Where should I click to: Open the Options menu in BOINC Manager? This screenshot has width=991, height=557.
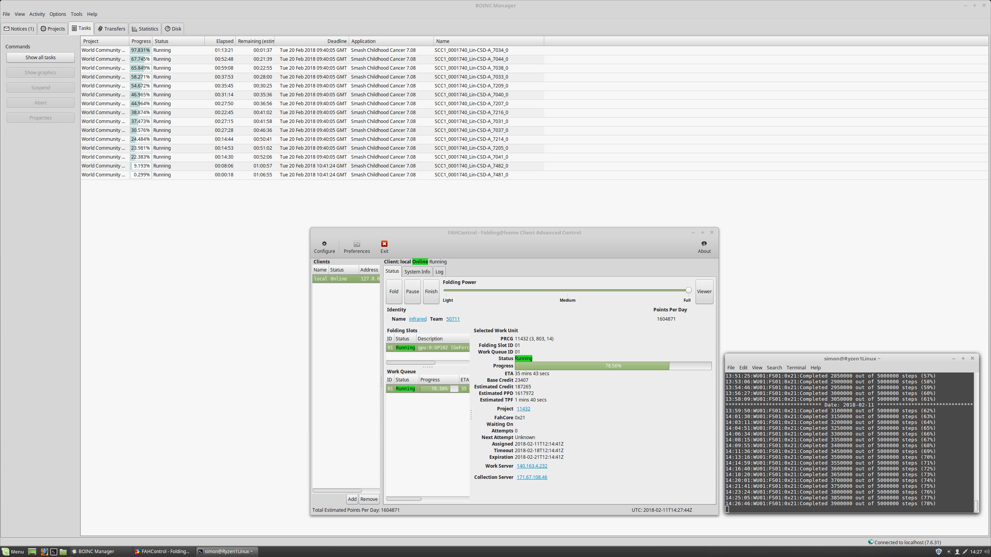point(58,14)
